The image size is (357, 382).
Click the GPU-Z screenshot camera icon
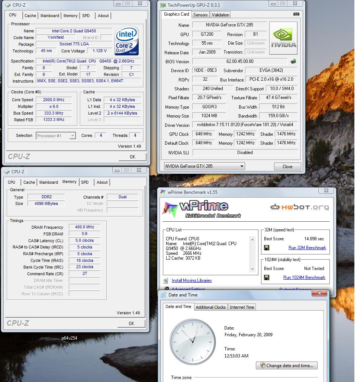pyautogui.click(x=296, y=14)
